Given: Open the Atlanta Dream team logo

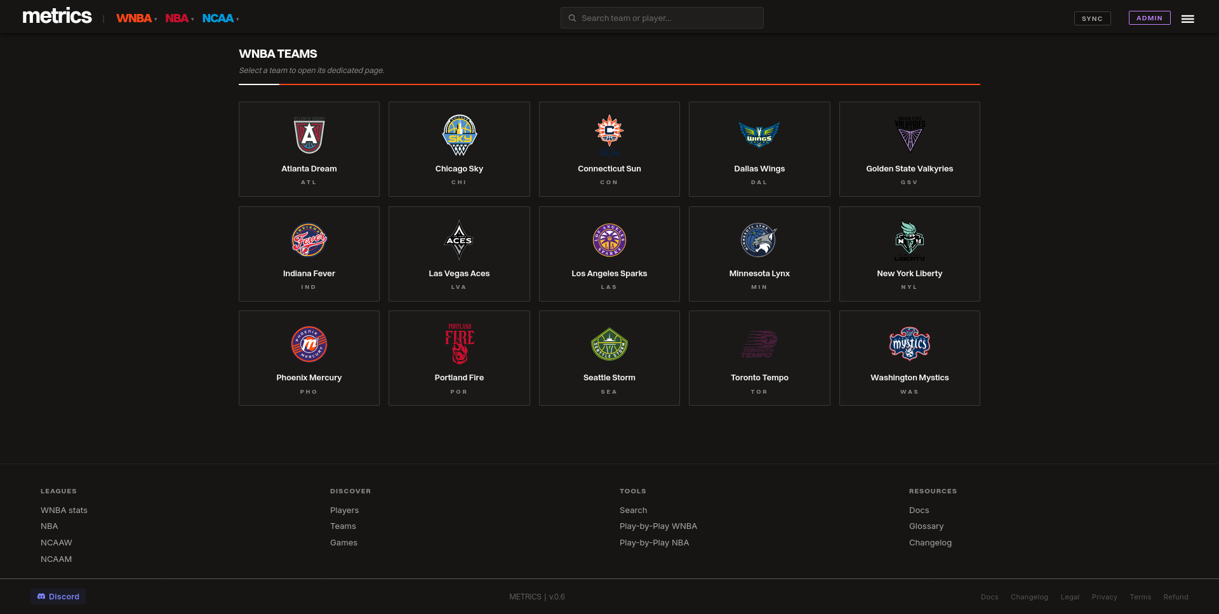Looking at the screenshot, I should [309, 135].
